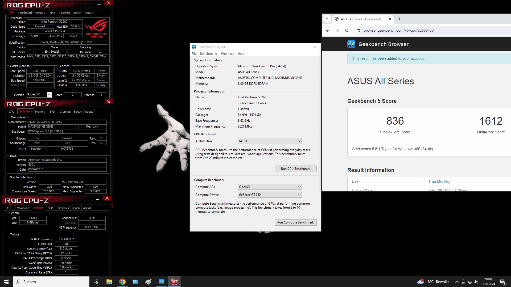The height and width of the screenshot is (287, 511).
Task: Open the clock and calendar showing 20:09
Action: (x=488, y=282)
